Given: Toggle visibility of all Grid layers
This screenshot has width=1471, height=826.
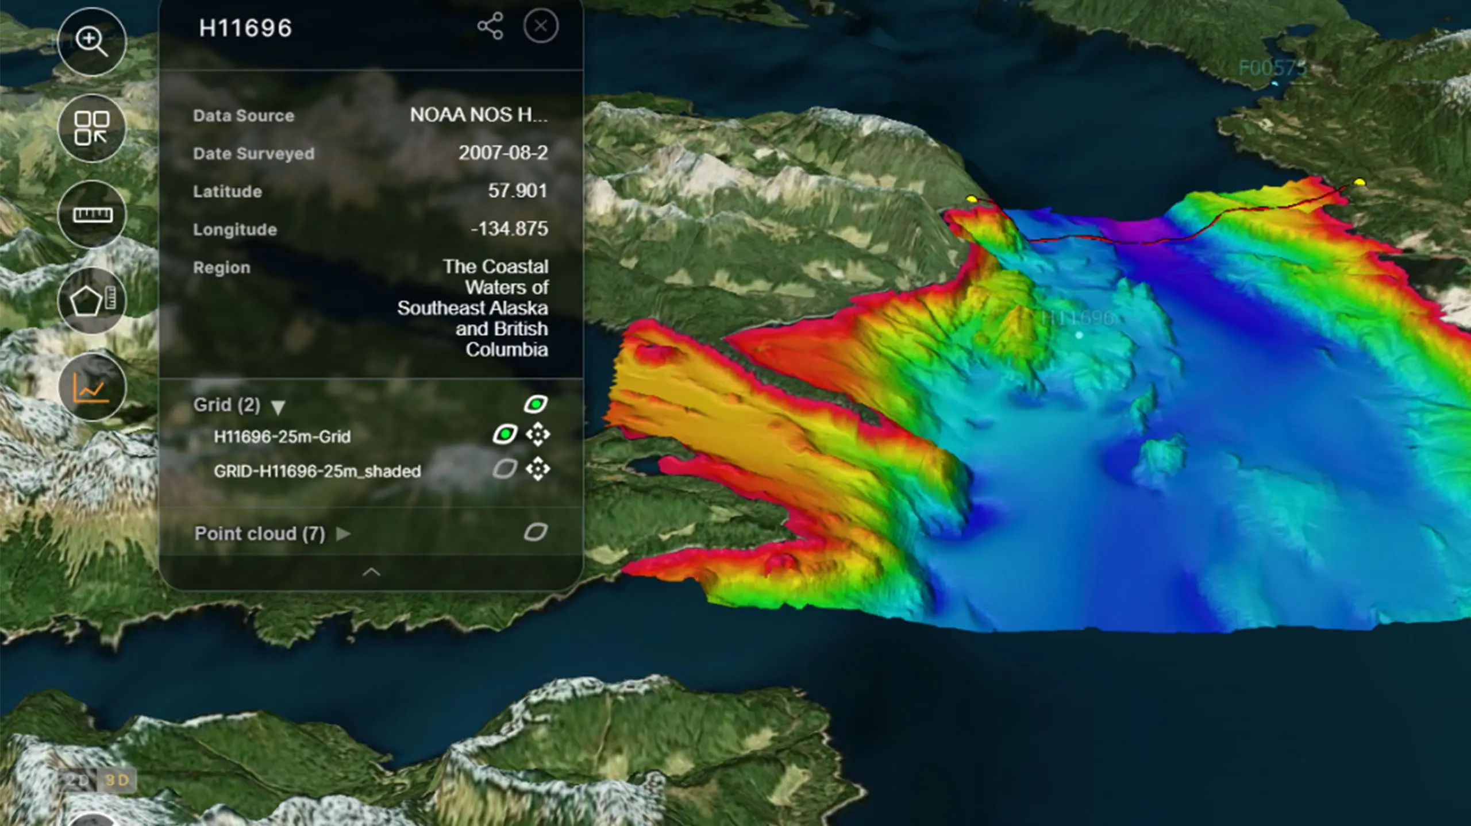Looking at the screenshot, I should (x=535, y=403).
